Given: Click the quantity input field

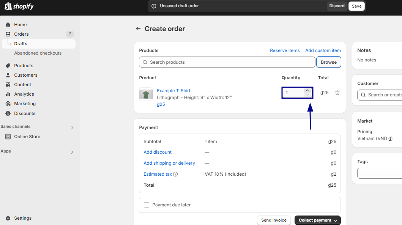Looking at the screenshot, I should 294,93.
